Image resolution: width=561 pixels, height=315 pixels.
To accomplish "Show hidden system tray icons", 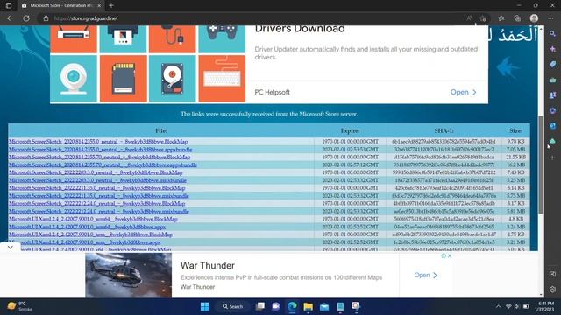I will (x=498, y=306).
